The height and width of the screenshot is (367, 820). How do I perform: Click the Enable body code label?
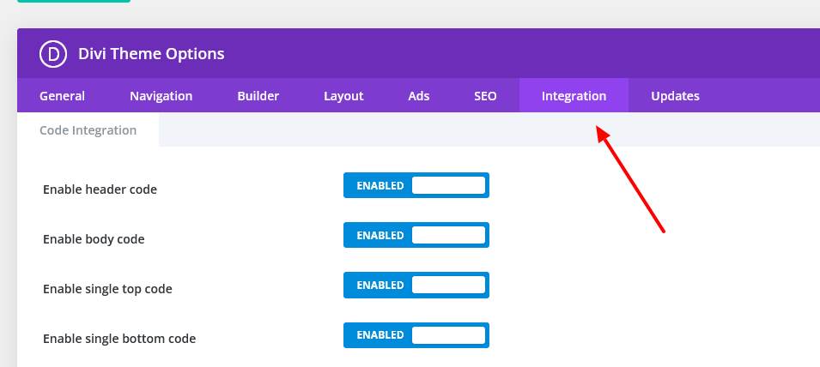[94, 239]
